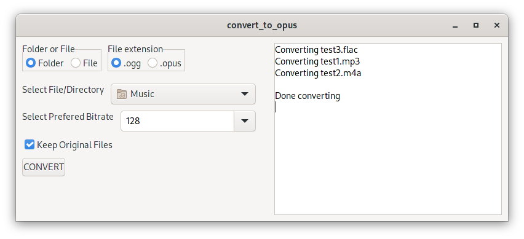The width and height of the screenshot is (524, 239).
Task: Click the convert_to_opus title bar
Action: click(262, 25)
